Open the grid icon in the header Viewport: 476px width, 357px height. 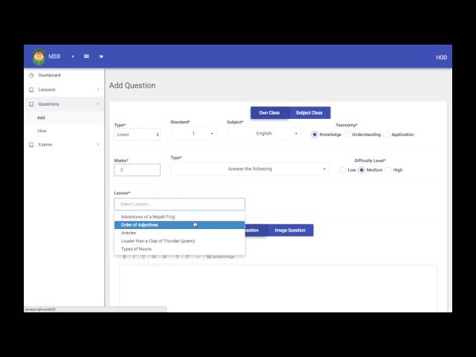coord(86,57)
